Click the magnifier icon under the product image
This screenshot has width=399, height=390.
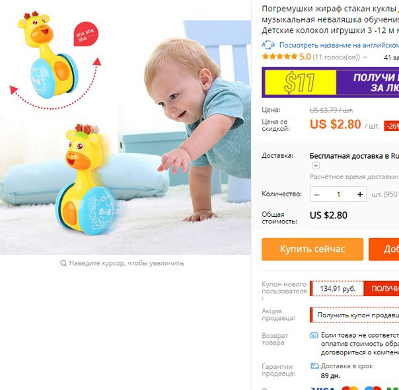coord(63,263)
